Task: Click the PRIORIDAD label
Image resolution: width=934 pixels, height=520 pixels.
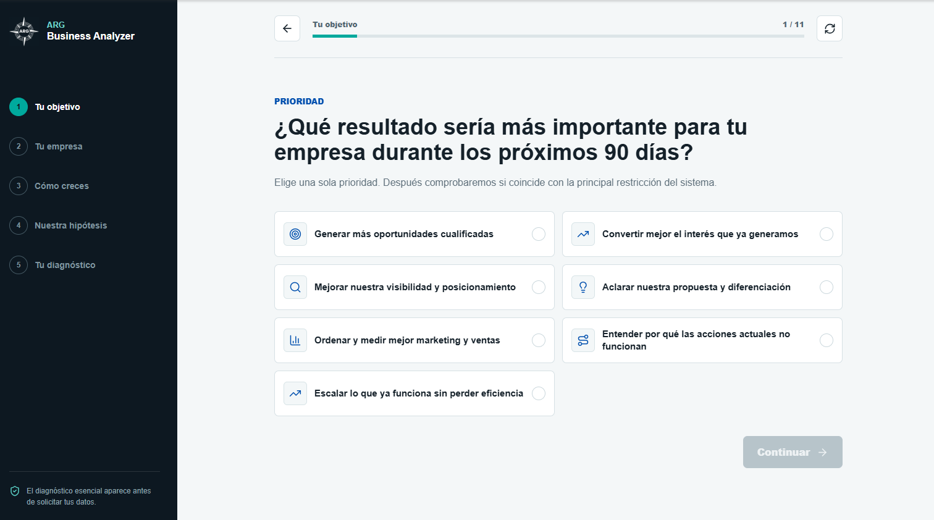Action: click(299, 101)
